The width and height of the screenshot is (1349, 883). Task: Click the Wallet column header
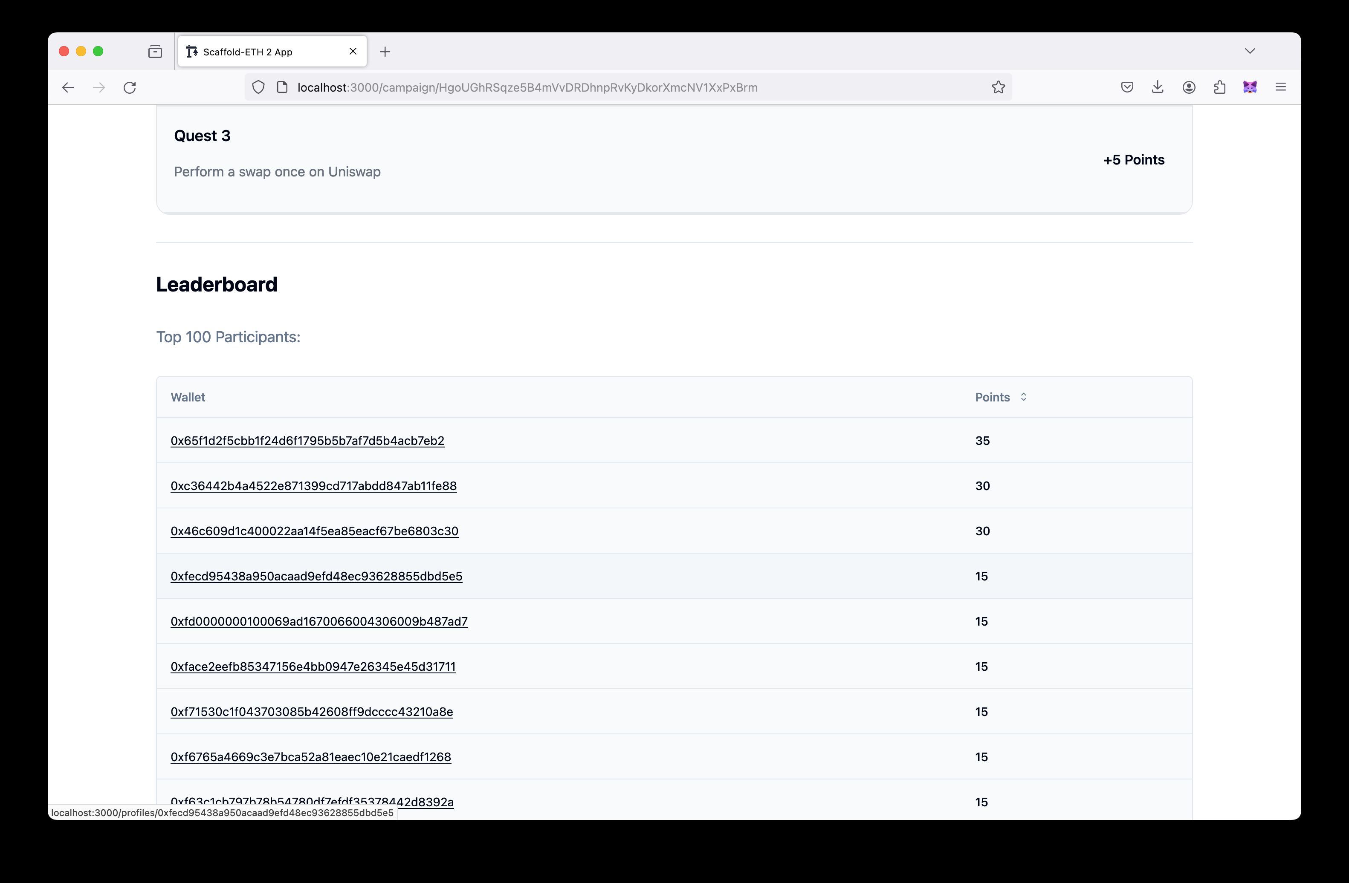[188, 397]
